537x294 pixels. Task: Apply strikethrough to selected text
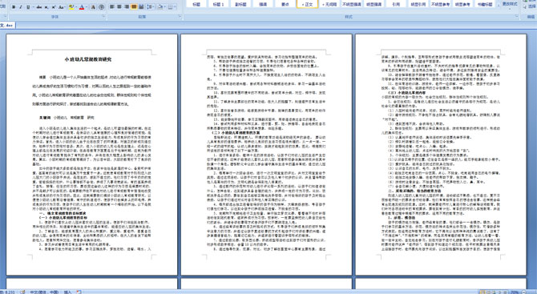[x=39, y=7]
